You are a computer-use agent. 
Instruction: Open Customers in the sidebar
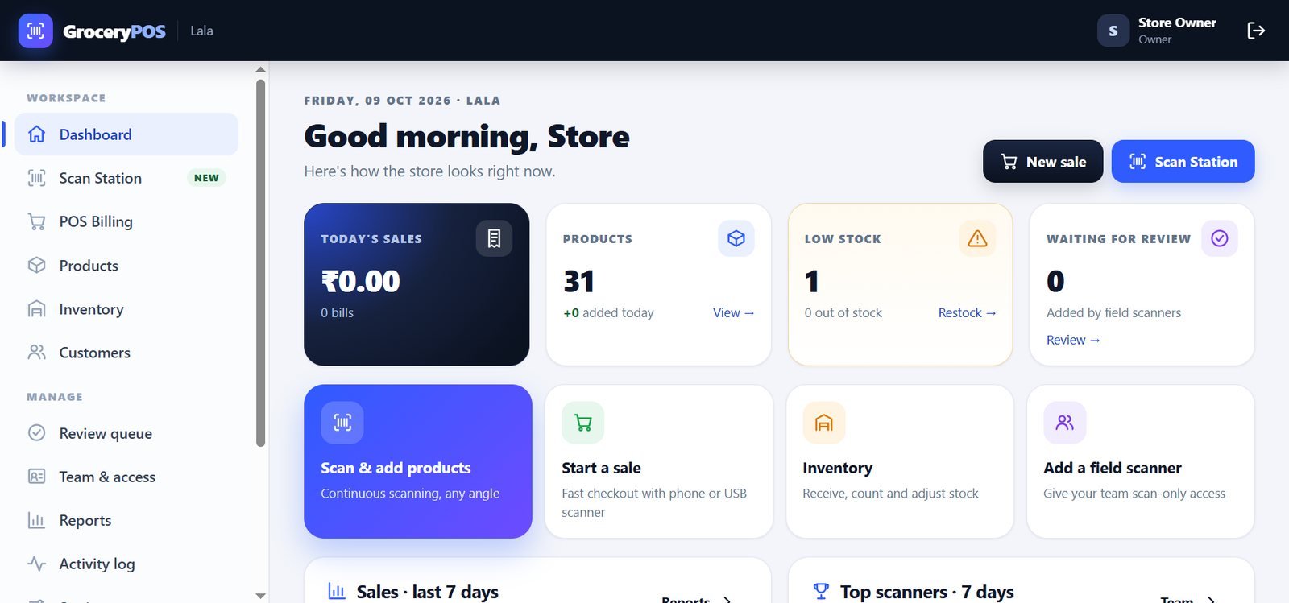tap(126, 353)
